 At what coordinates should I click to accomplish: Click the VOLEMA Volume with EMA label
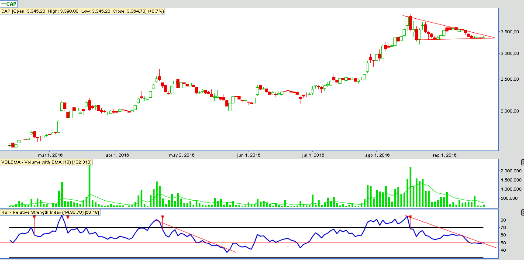click(x=46, y=162)
